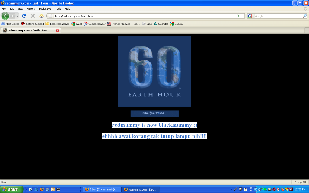The width and height of the screenshot is (309, 193).
Task: Click the orange clock icon in quick launch
Action: tap(53, 189)
